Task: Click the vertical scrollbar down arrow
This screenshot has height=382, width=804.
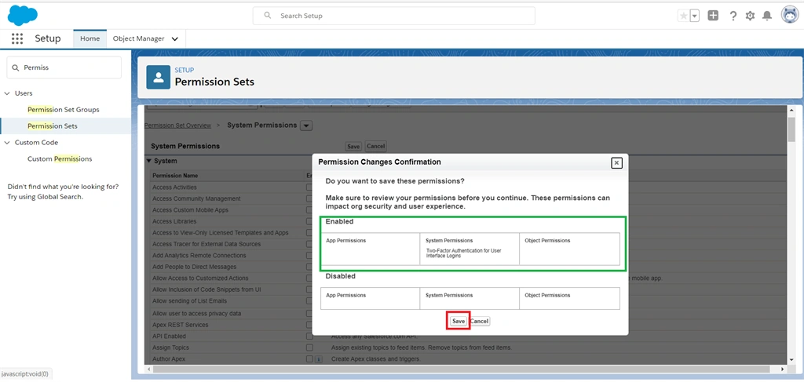Action: 791,359
